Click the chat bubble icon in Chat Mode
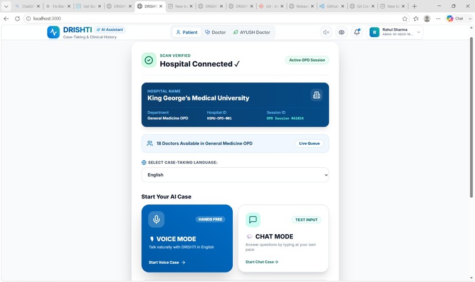This screenshot has width=475, height=282. click(253, 220)
